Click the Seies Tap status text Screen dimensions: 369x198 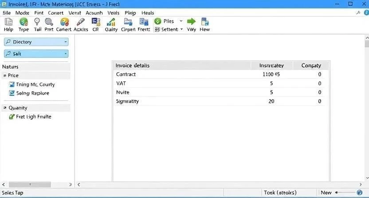coord(12,193)
